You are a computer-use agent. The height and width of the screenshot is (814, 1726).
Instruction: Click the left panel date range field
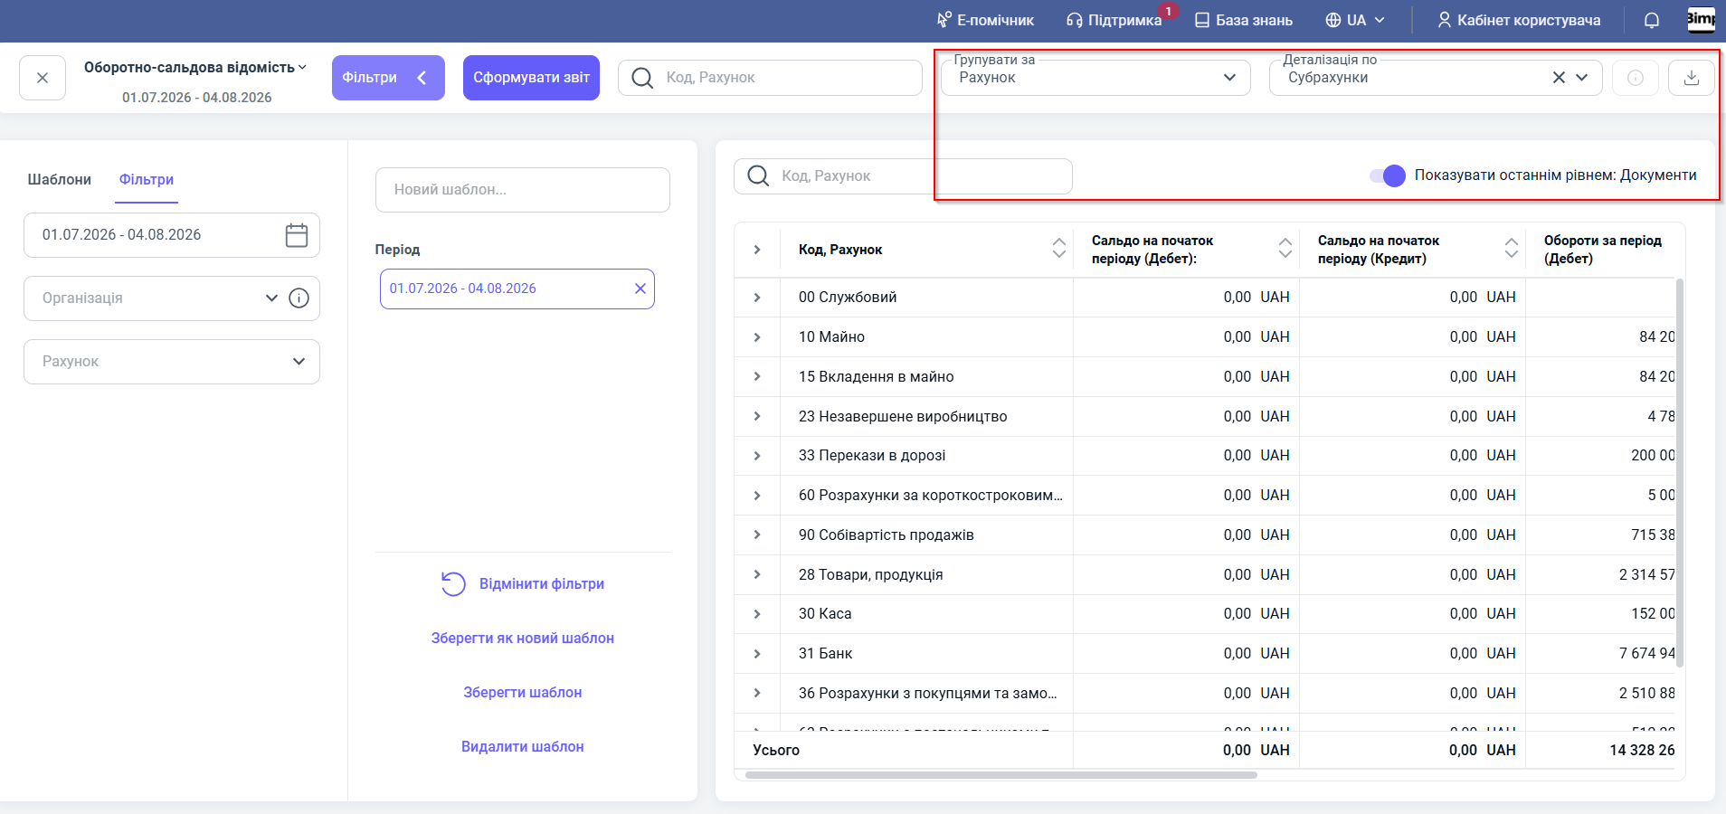click(172, 235)
